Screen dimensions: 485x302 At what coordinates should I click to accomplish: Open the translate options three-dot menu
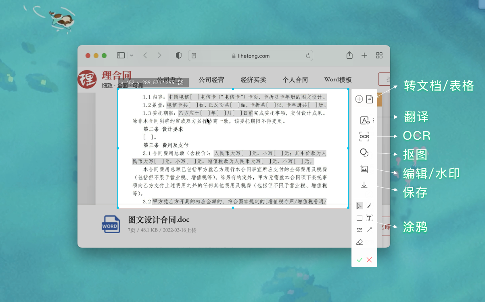(x=374, y=120)
